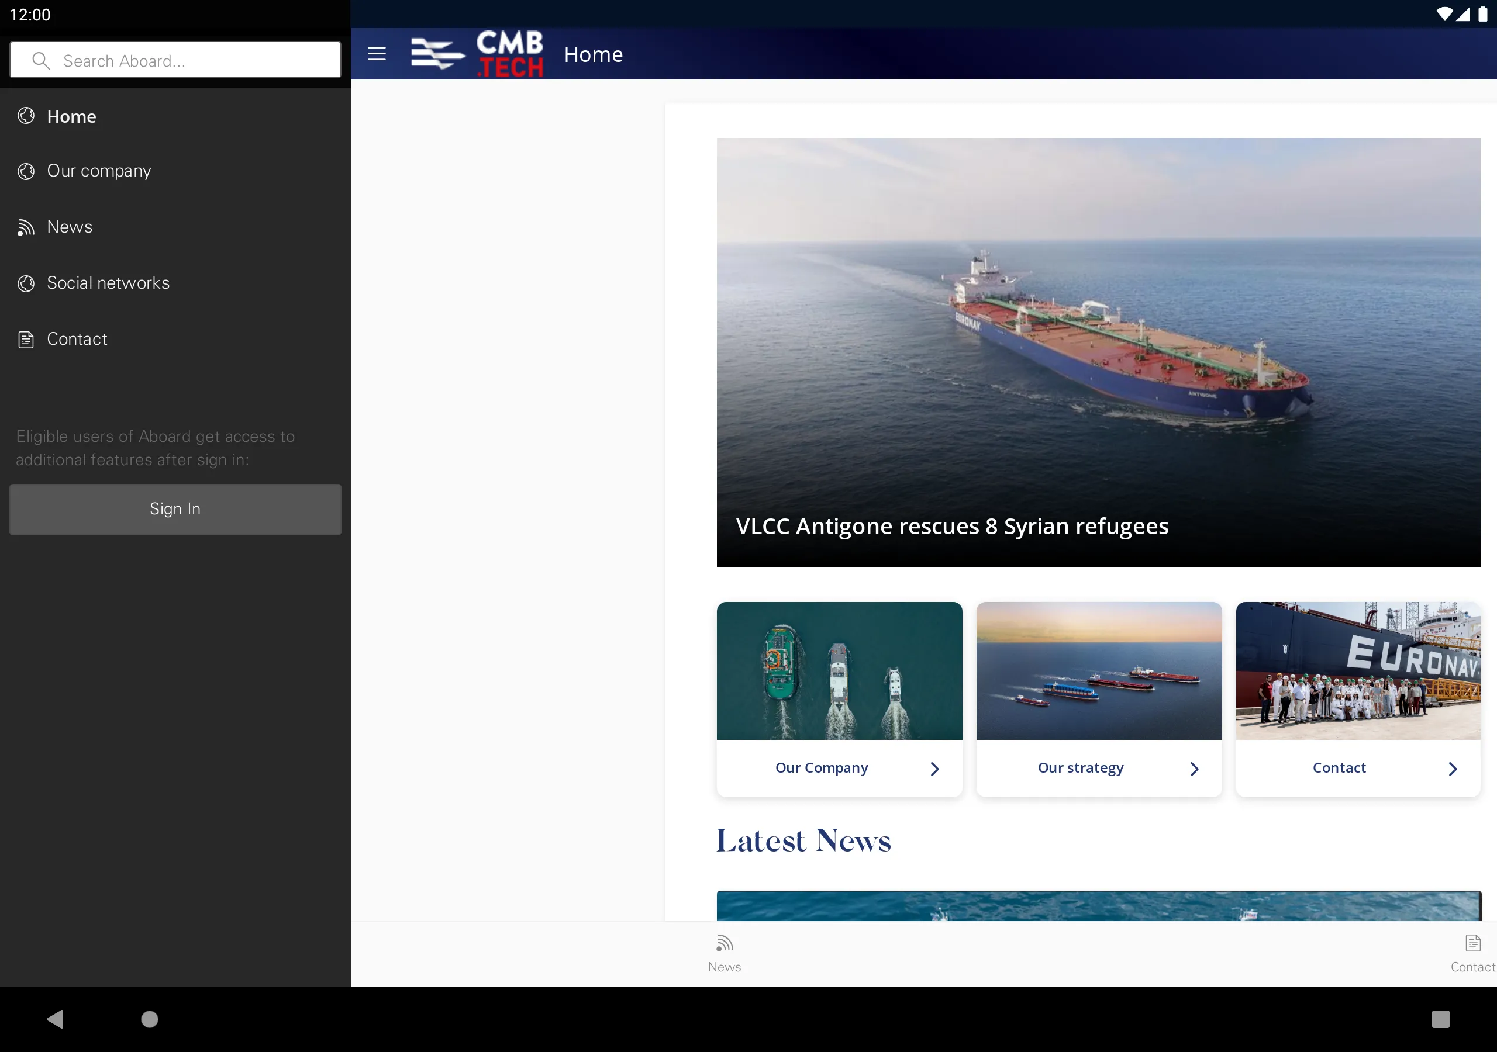Open the Our strategy card image

point(1099,671)
